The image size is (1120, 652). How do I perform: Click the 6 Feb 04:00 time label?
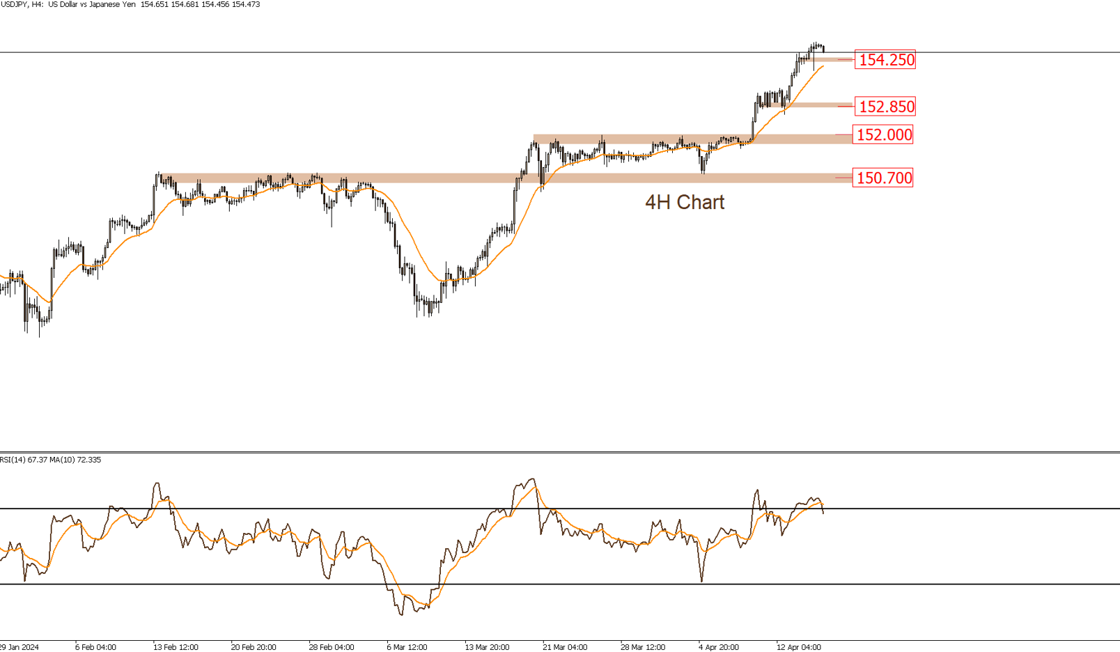(x=95, y=647)
